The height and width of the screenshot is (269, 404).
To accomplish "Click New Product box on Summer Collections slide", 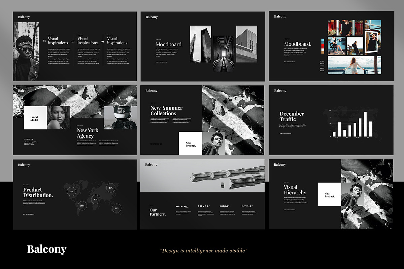I will pyautogui.click(x=190, y=144).
